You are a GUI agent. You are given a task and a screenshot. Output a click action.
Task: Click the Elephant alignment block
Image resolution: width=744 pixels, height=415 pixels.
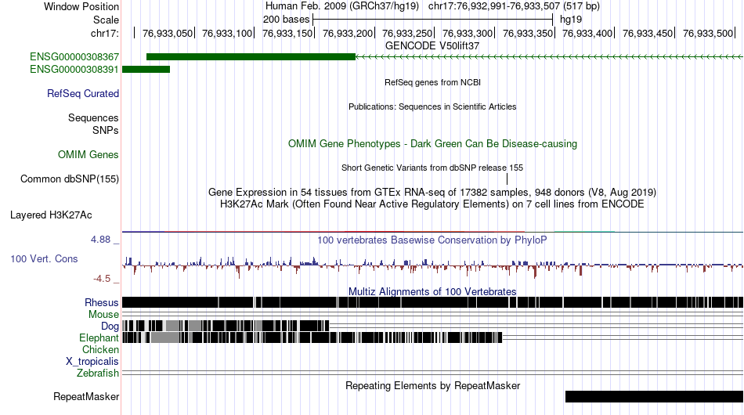click(312, 337)
